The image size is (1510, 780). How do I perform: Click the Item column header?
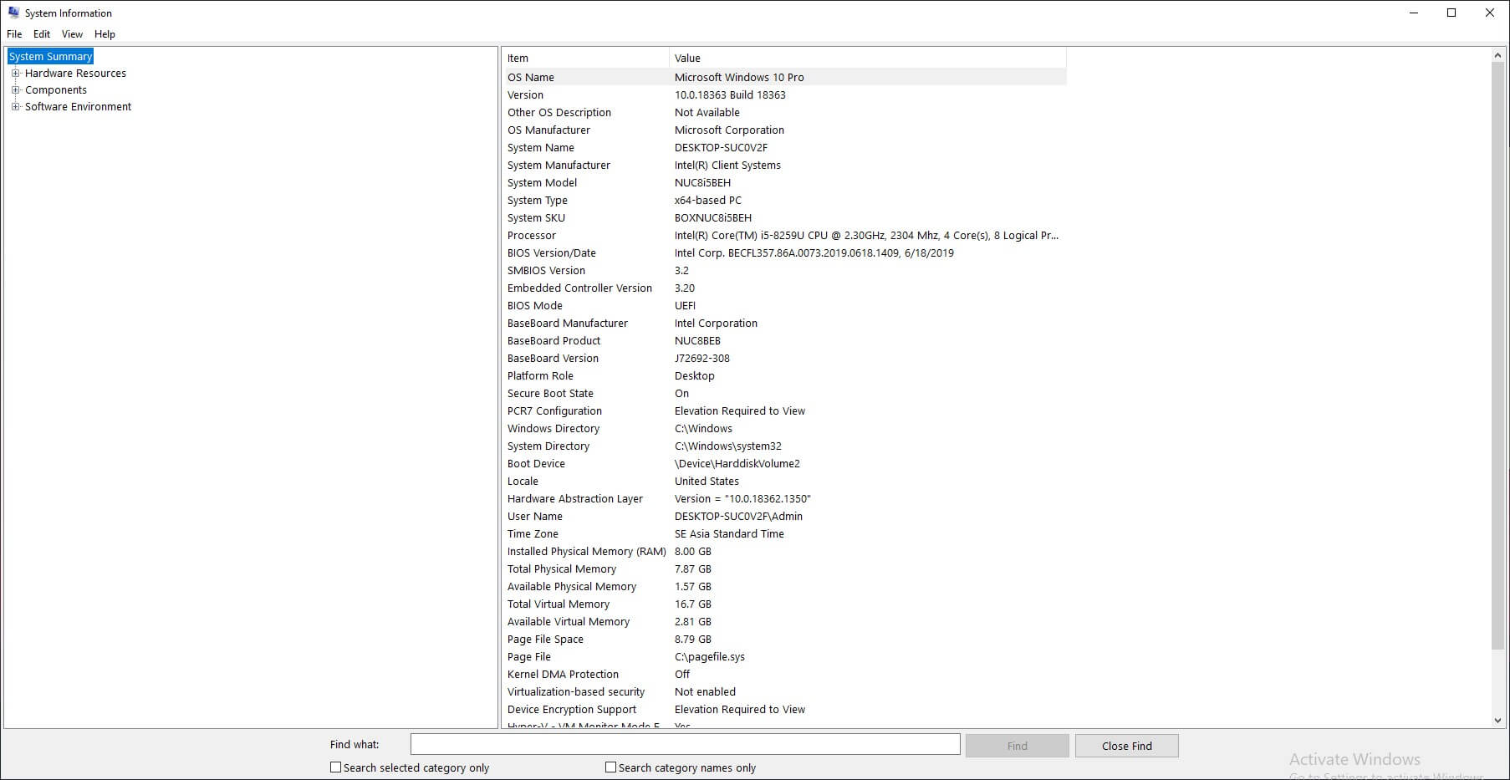click(x=585, y=58)
